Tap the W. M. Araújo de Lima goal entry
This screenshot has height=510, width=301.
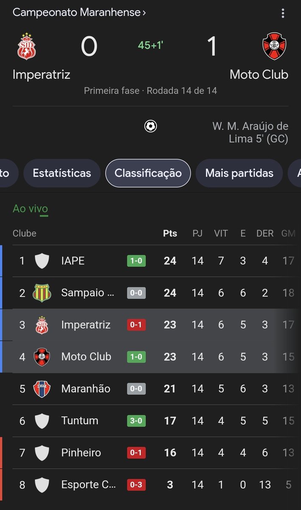pyautogui.click(x=250, y=133)
